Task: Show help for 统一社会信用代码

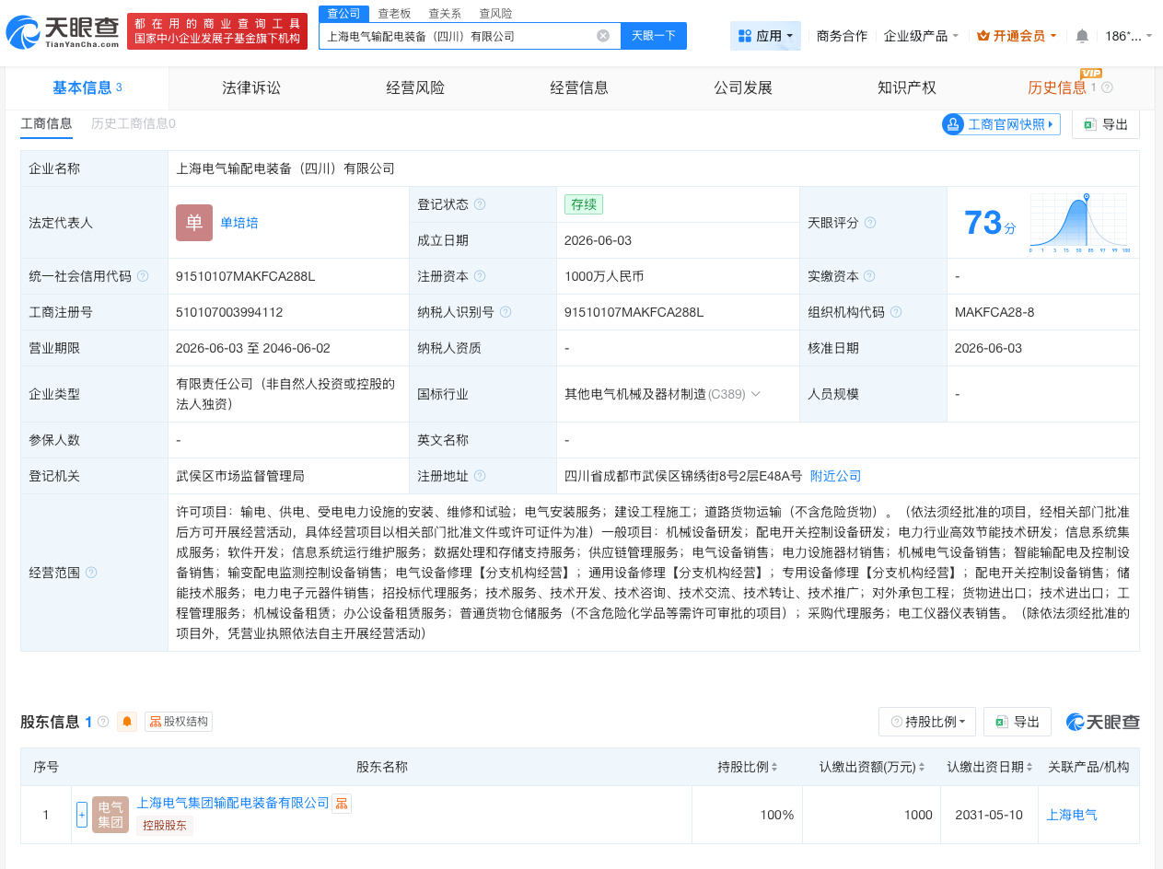Action: [x=143, y=276]
